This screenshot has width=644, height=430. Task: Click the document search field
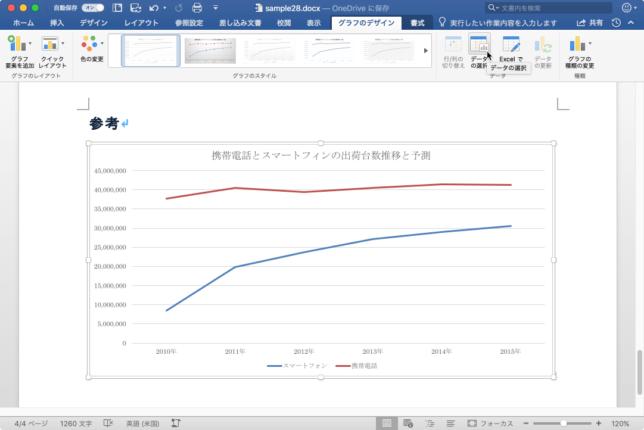tap(548, 8)
